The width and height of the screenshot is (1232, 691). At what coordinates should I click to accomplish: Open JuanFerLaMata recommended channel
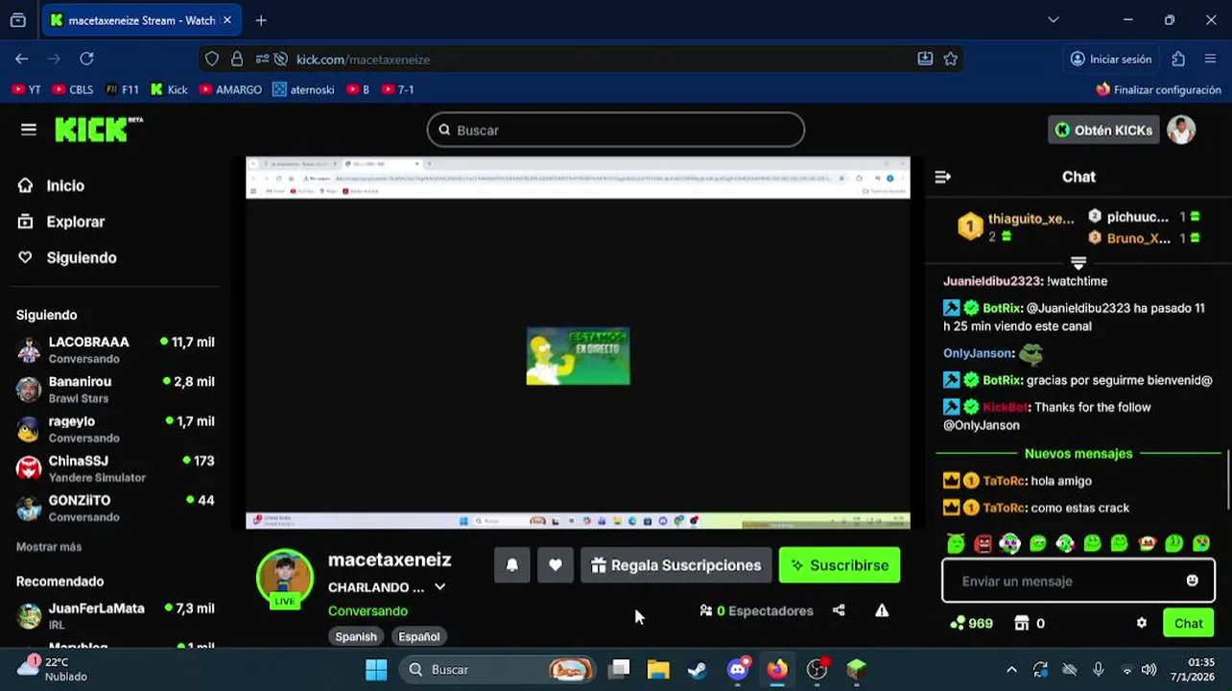click(x=115, y=616)
